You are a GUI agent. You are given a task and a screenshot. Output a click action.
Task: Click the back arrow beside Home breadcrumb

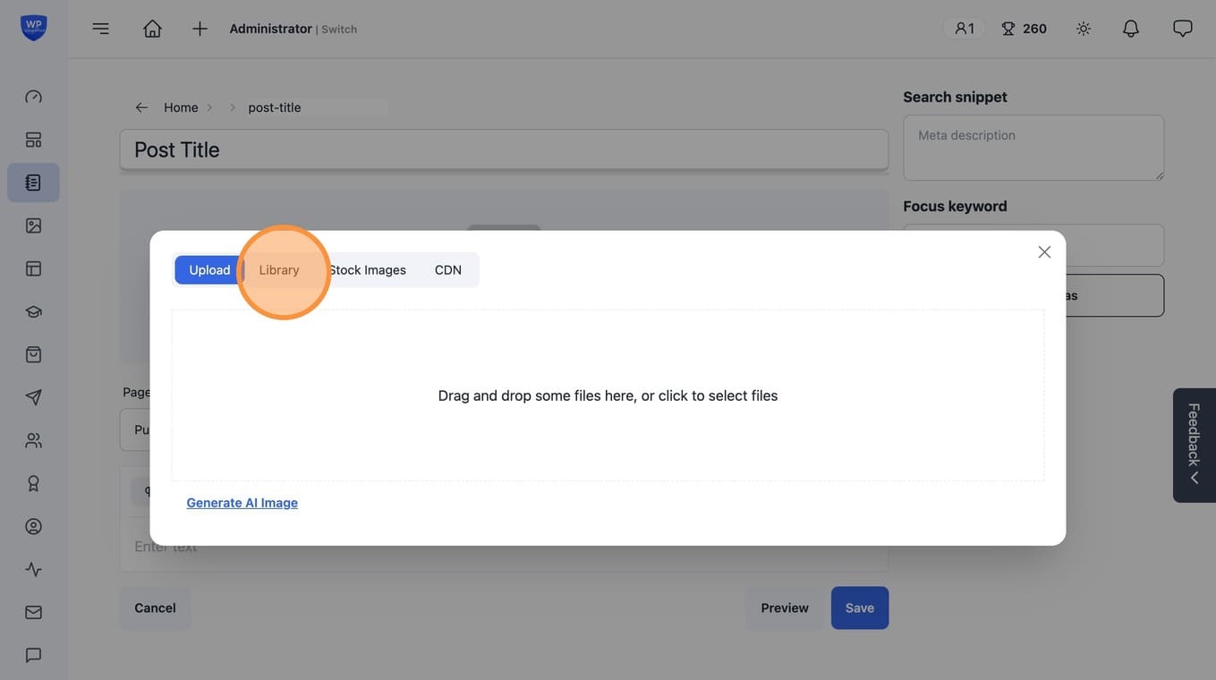click(x=141, y=107)
